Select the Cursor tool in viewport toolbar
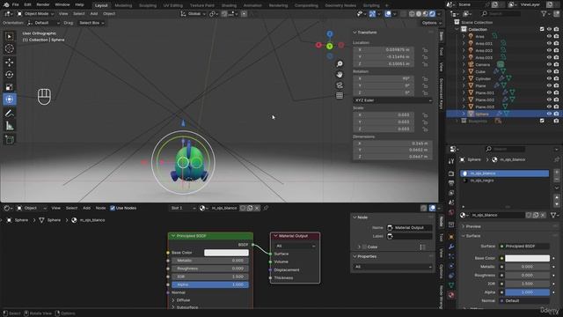Image resolution: width=563 pixels, height=317 pixels. pos(10,48)
